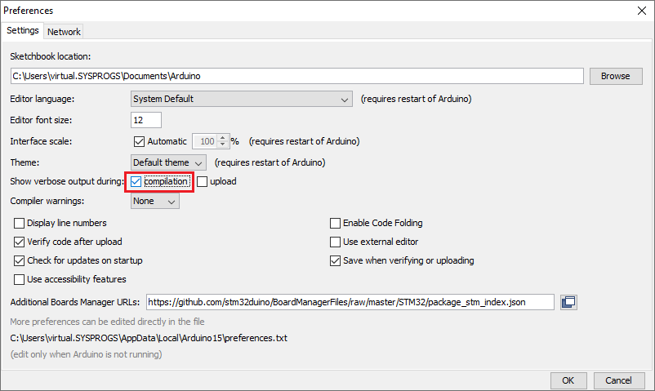The height and width of the screenshot is (391, 655).
Task: Increase the interface scale with the up arrow
Action: (x=223, y=138)
